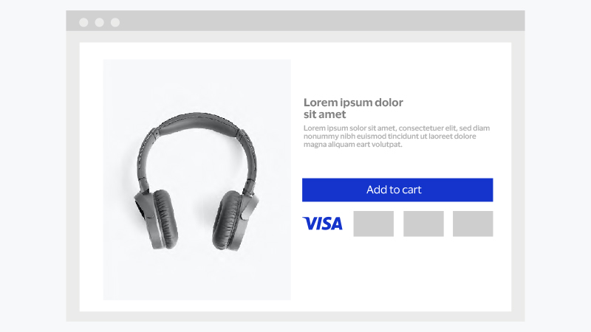The width and height of the screenshot is (591, 332).
Task: Click the "Lorem ipsum dolor sit amet" product title
Action: [x=353, y=108]
